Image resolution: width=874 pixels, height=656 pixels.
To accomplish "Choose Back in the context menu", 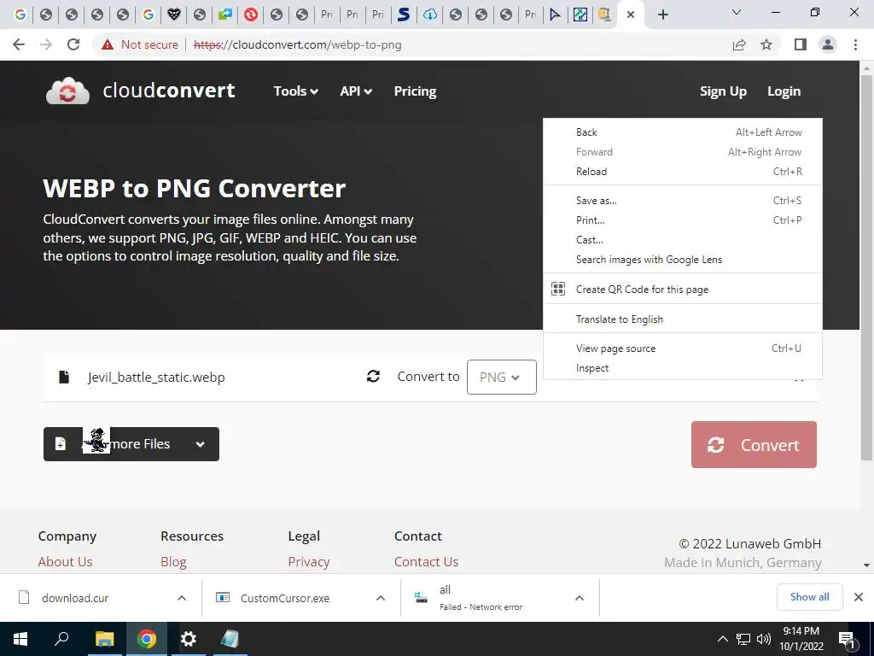I will (683, 132).
